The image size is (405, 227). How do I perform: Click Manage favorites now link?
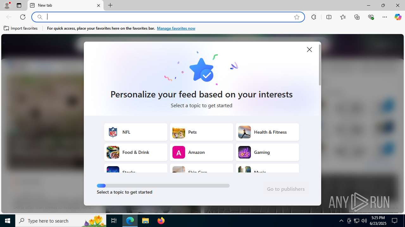[176, 28]
